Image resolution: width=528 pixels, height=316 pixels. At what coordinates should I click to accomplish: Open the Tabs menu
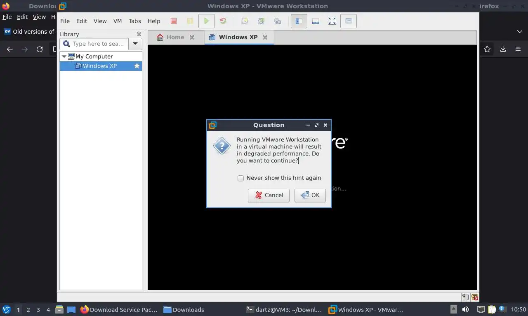click(134, 21)
